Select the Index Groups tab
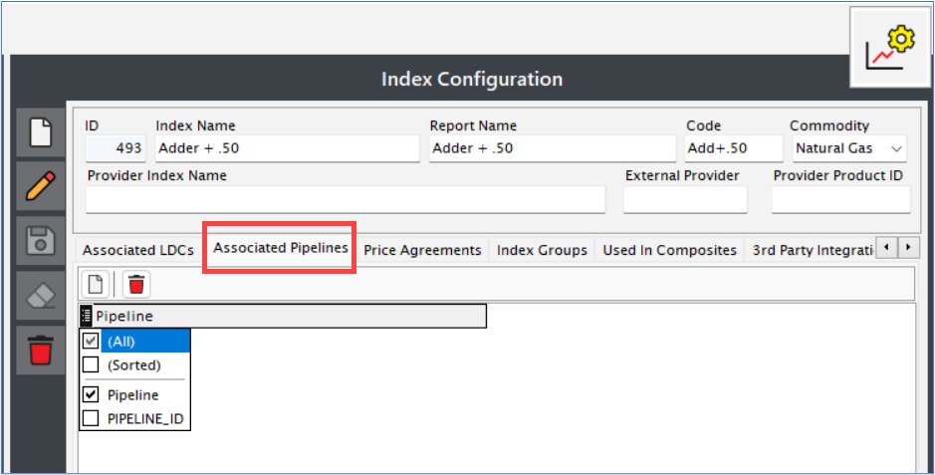The image size is (935, 475). coord(542,250)
